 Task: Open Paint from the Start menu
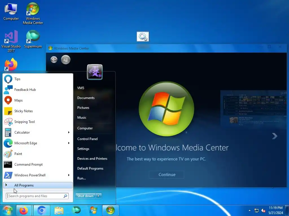point(8,154)
